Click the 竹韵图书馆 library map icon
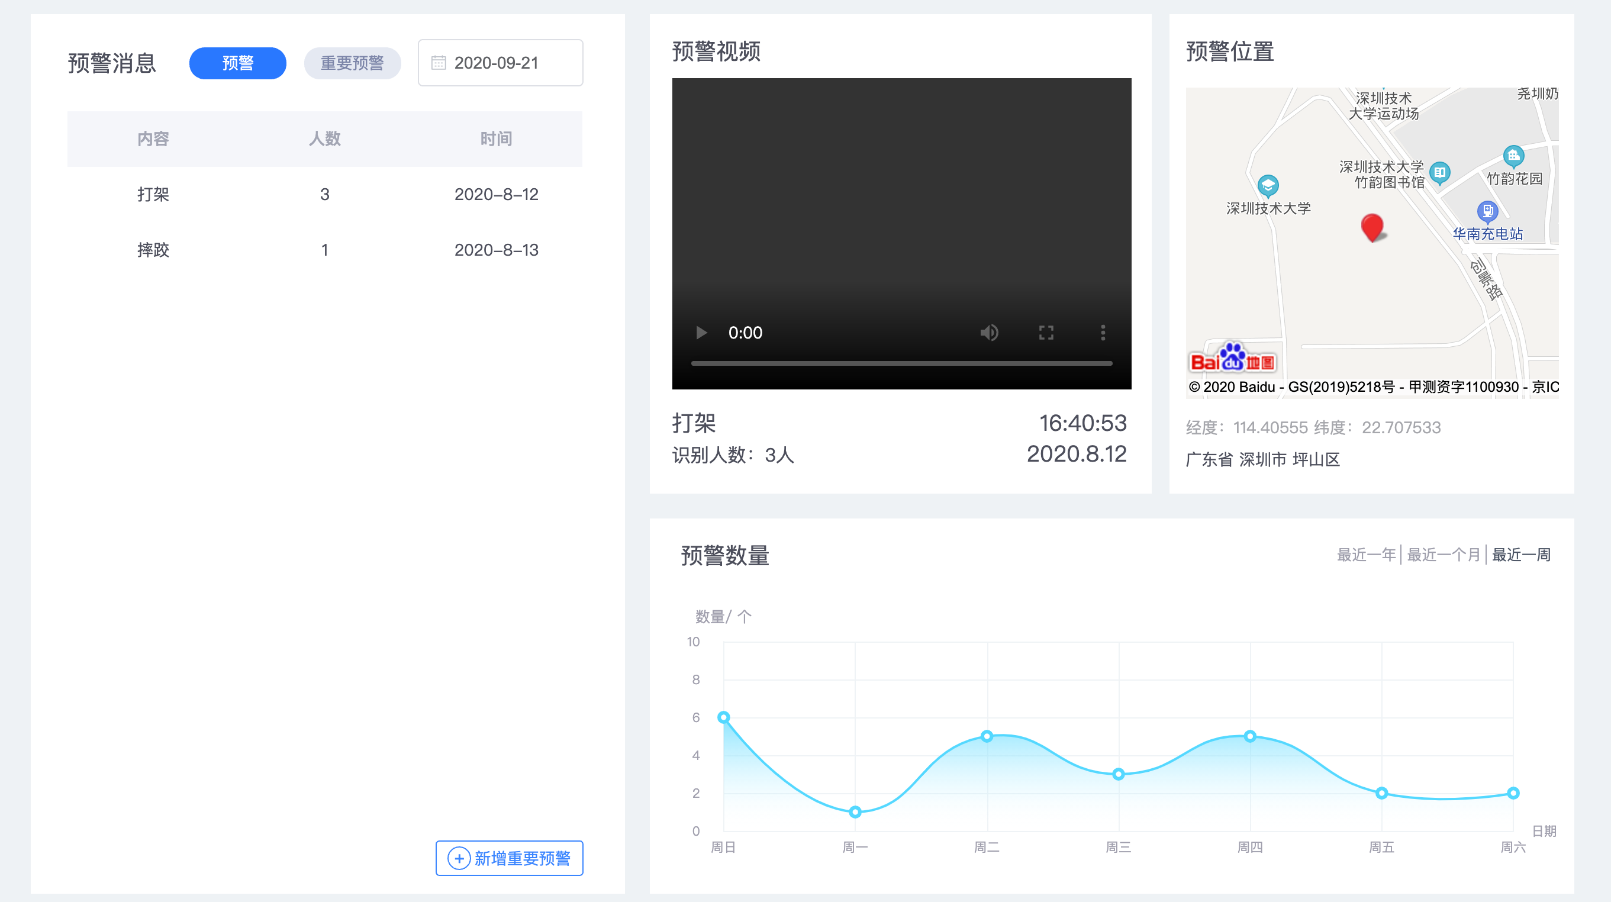This screenshot has width=1611, height=902. (x=1439, y=172)
